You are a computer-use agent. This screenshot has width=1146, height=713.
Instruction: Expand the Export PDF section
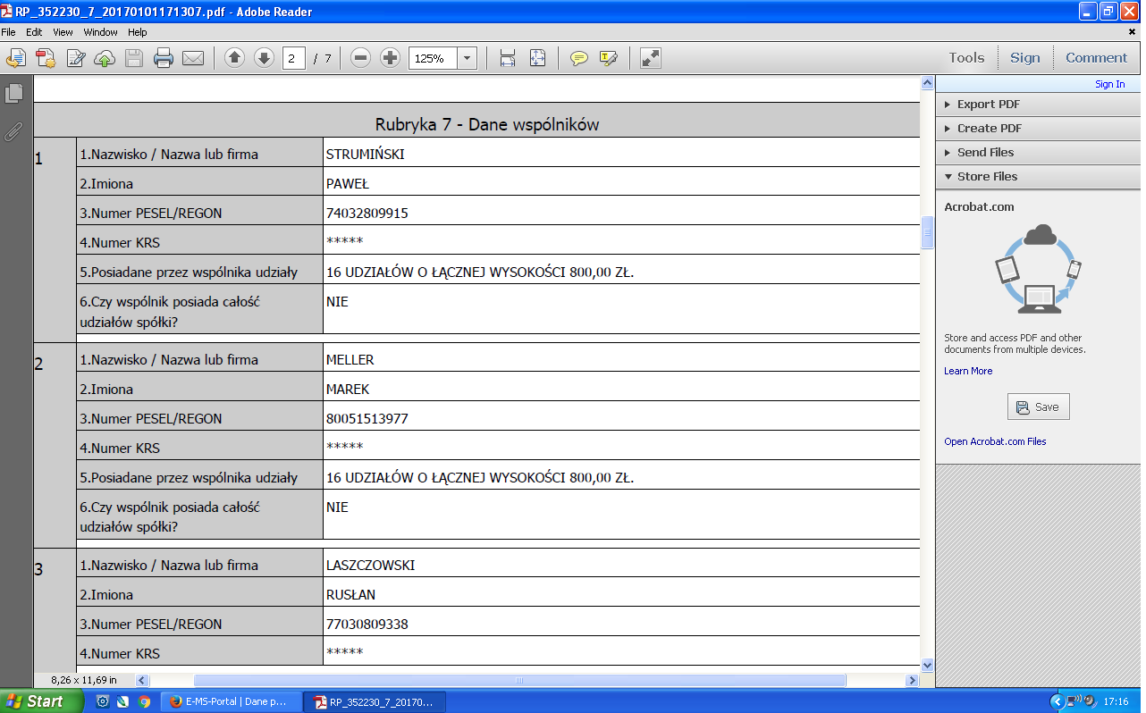[x=988, y=104]
